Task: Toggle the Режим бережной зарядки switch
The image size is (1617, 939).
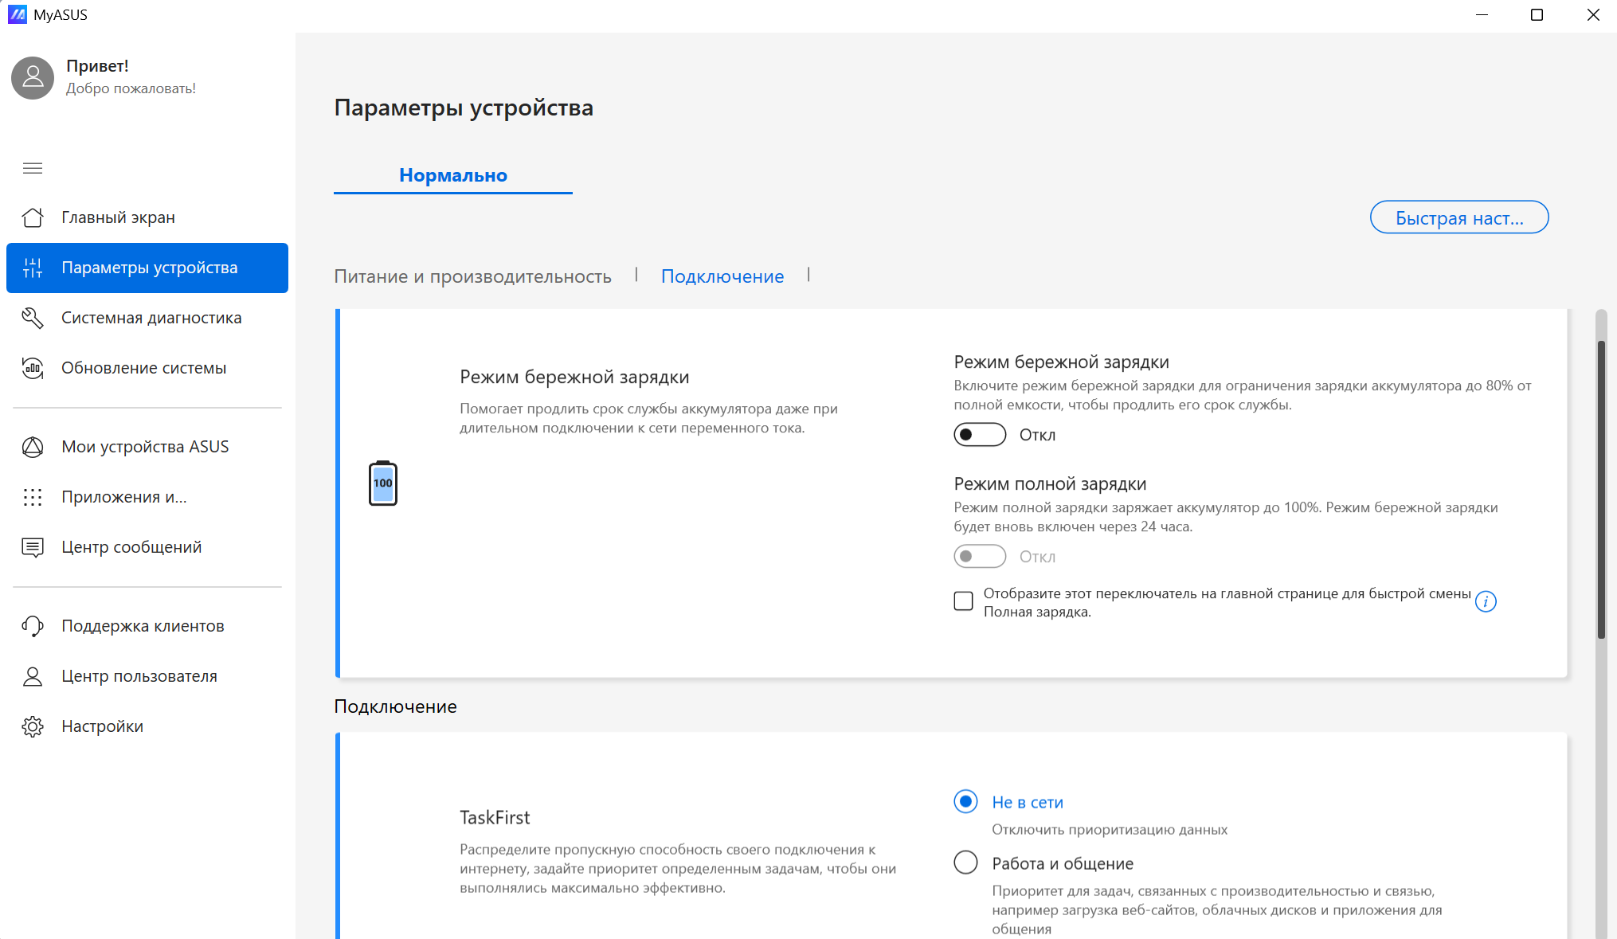Action: tap(980, 435)
